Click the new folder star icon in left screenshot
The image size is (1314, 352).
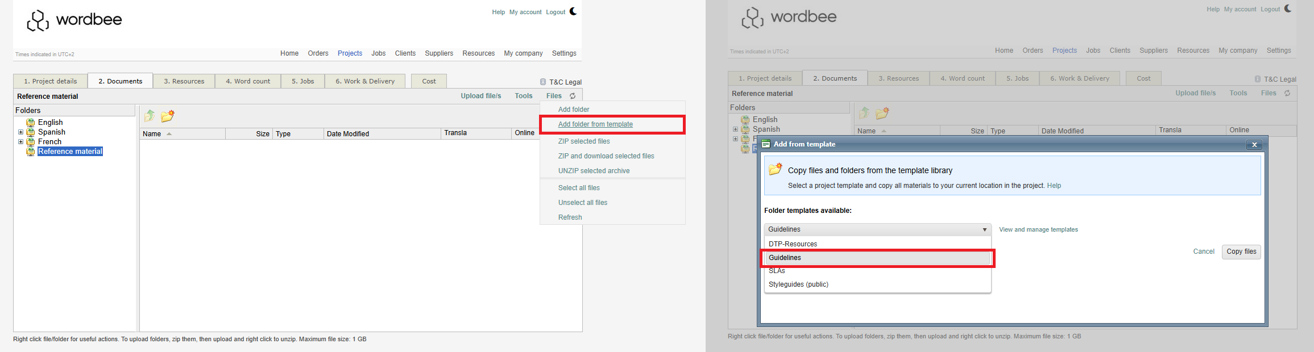pyautogui.click(x=167, y=116)
